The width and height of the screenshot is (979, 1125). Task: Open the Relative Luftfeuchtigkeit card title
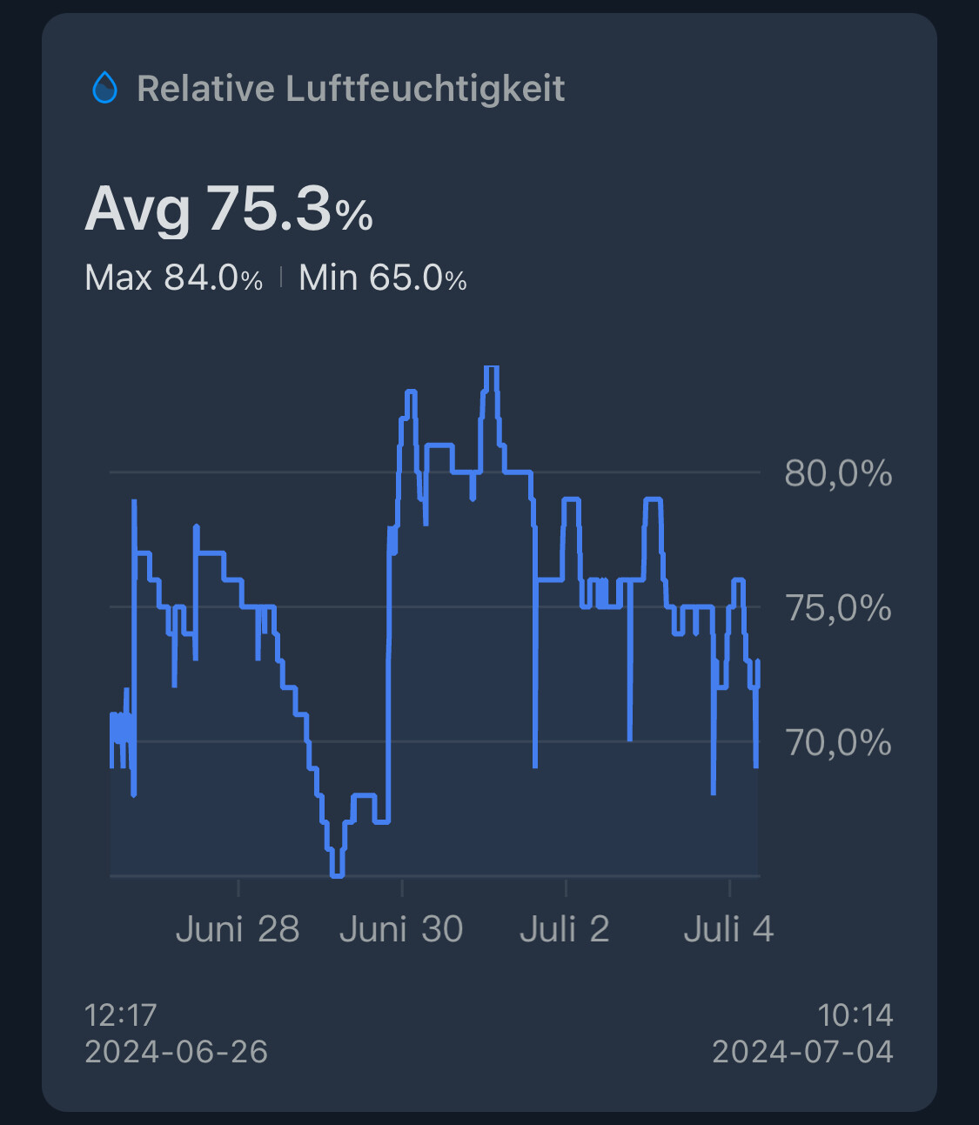coord(351,89)
